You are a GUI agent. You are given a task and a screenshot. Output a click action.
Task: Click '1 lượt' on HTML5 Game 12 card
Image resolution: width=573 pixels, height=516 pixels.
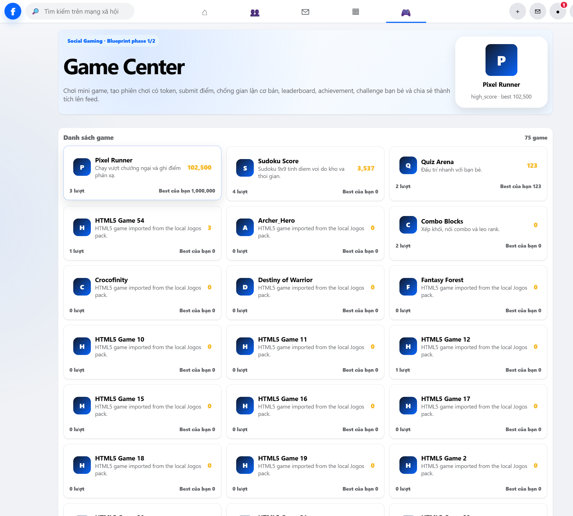pyautogui.click(x=402, y=370)
